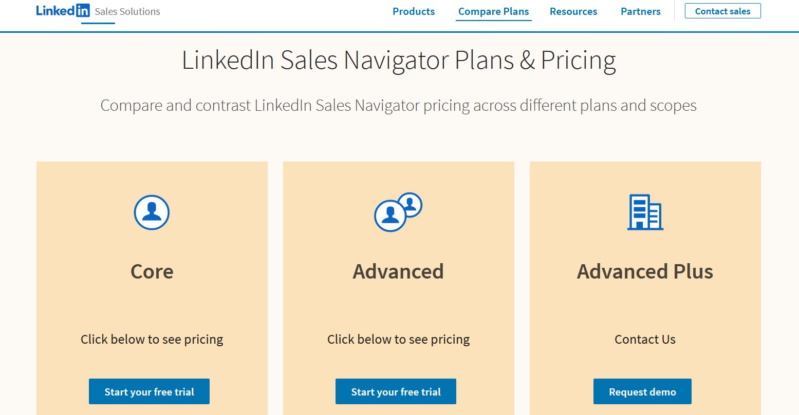799x415 pixels.
Task: Click the Advanced Plus building icon
Action: coord(645,212)
